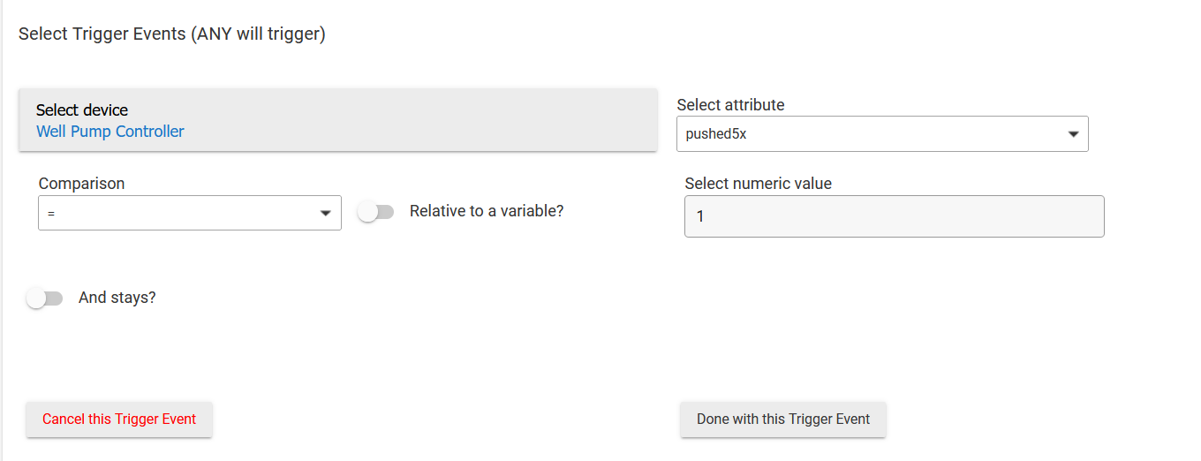Enable the And stays switch

[45, 299]
